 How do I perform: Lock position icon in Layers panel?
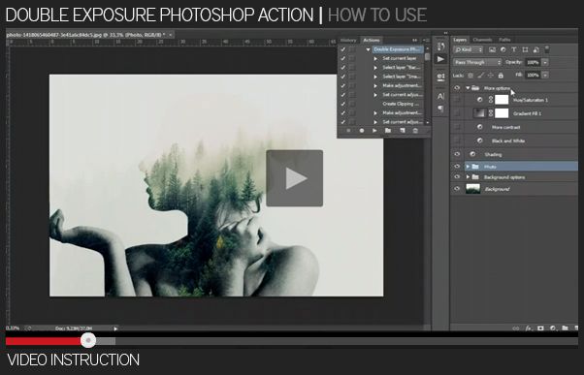pyautogui.click(x=491, y=76)
